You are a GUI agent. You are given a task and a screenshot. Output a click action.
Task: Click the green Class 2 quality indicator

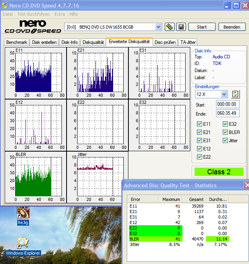click(219, 172)
